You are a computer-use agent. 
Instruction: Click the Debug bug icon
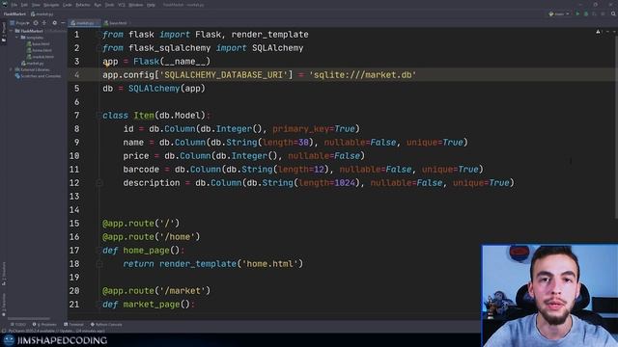586,14
